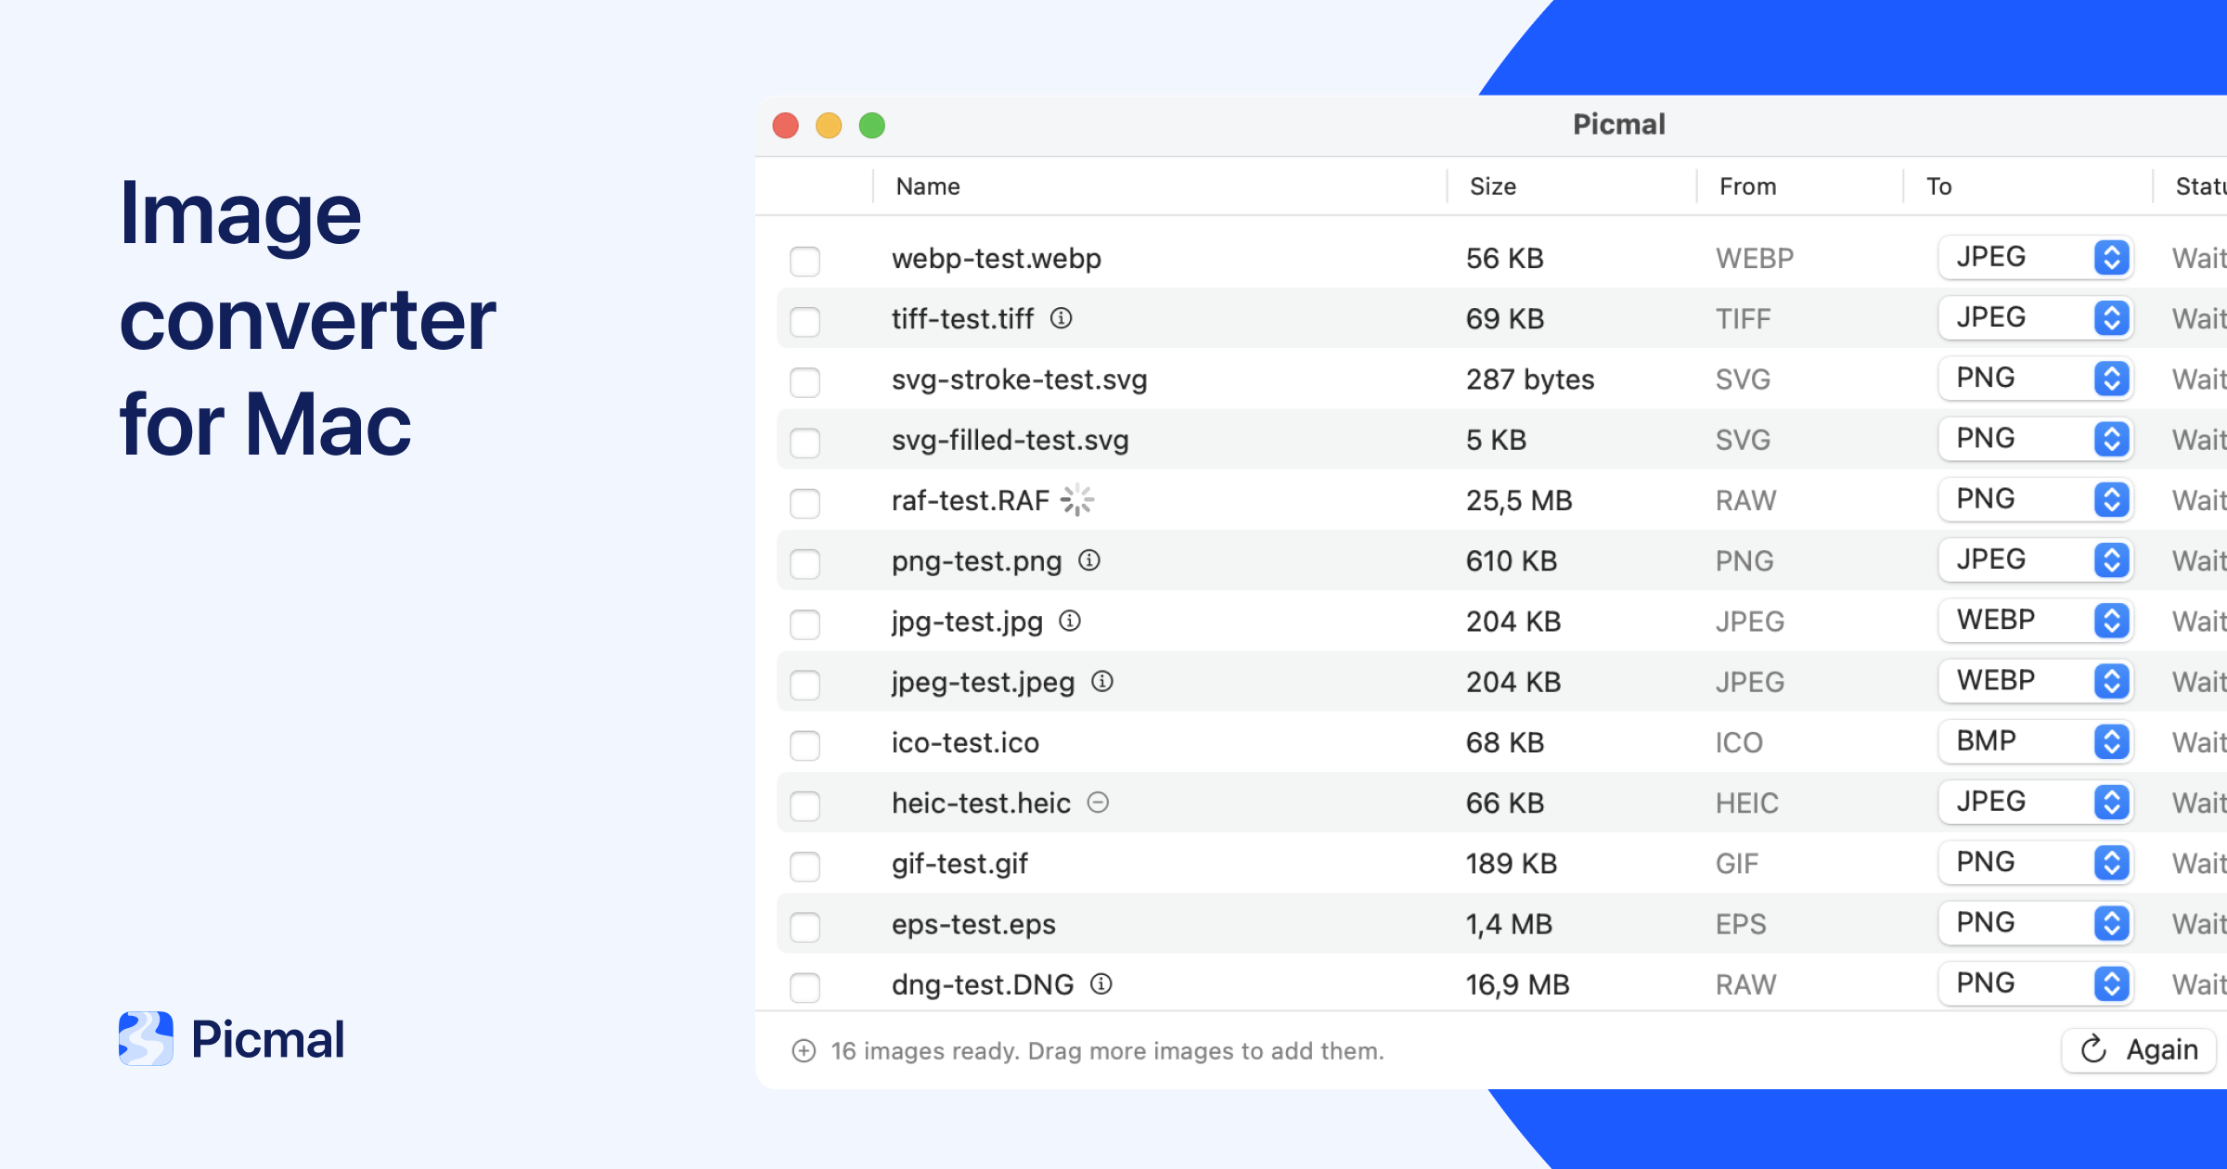
Task: Expand the WEBP format dropdown for jpg-test.jpg
Action: coord(2035,620)
